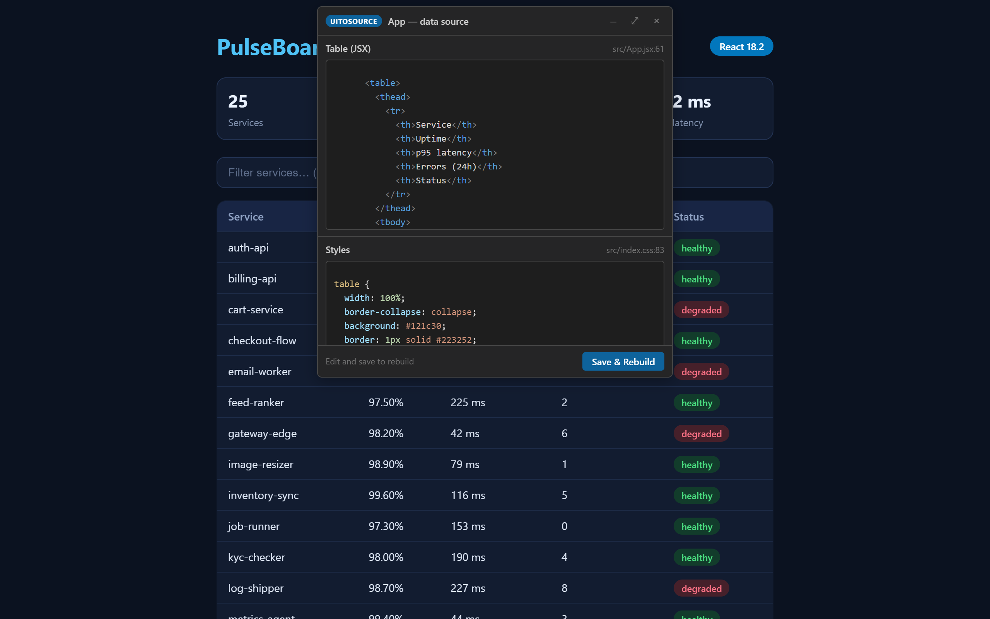The width and height of the screenshot is (990, 619).
Task: Click the healthy badge for job-runner
Action: (x=697, y=527)
